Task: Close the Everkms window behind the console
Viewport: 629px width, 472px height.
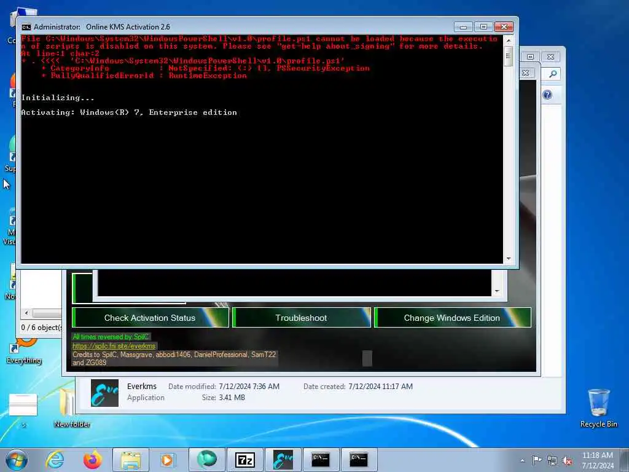Action: click(x=525, y=73)
